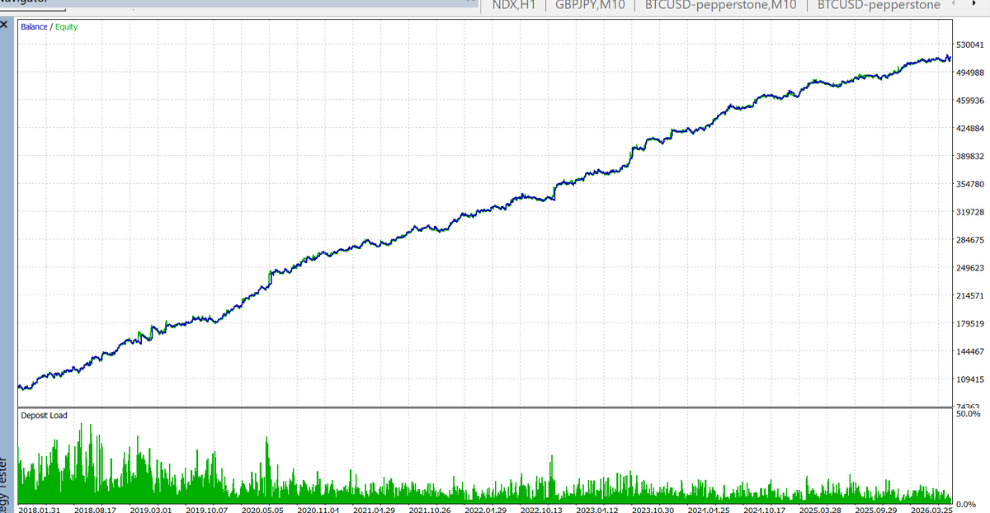990x513 pixels.
Task: Click the blue Balance legend label
Action: tap(34, 27)
